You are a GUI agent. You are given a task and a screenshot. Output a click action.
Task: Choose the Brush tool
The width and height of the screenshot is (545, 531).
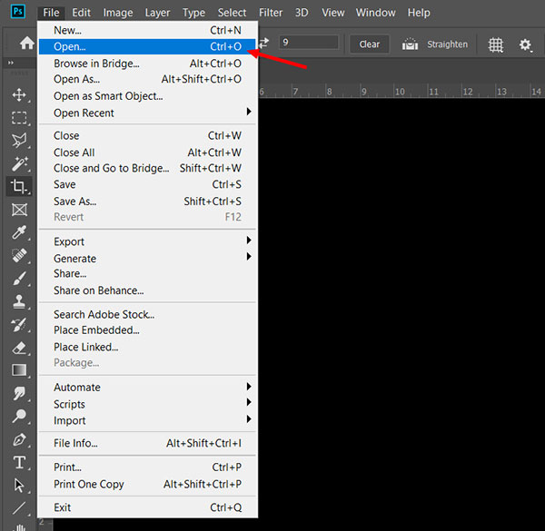point(19,279)
